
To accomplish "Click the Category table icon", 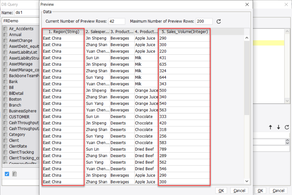I will tap(5, 134).
